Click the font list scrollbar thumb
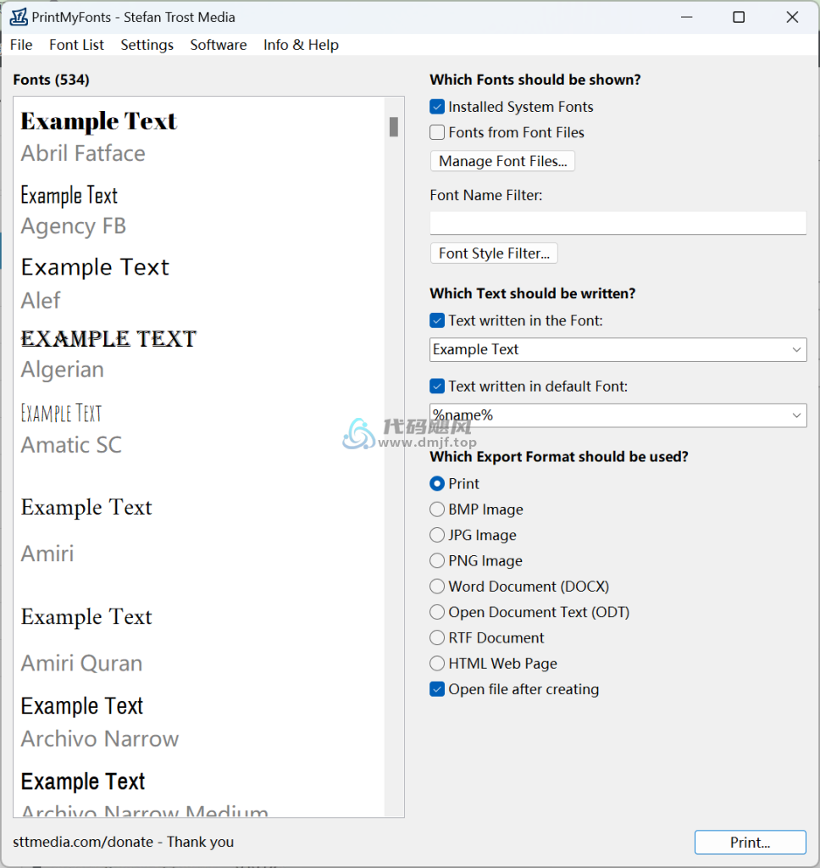The height and width of the screenshot is (868, 820). pyautogui.click(x=393, y=127)
